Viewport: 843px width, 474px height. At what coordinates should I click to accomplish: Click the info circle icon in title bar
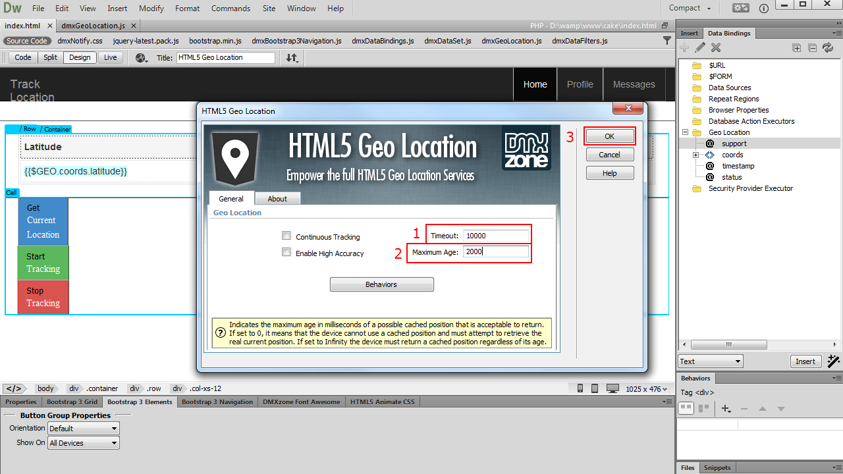tap(764, 9)
